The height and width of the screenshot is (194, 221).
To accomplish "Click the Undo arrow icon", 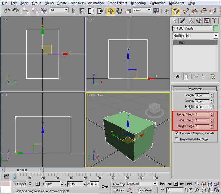I will [7, 11].
